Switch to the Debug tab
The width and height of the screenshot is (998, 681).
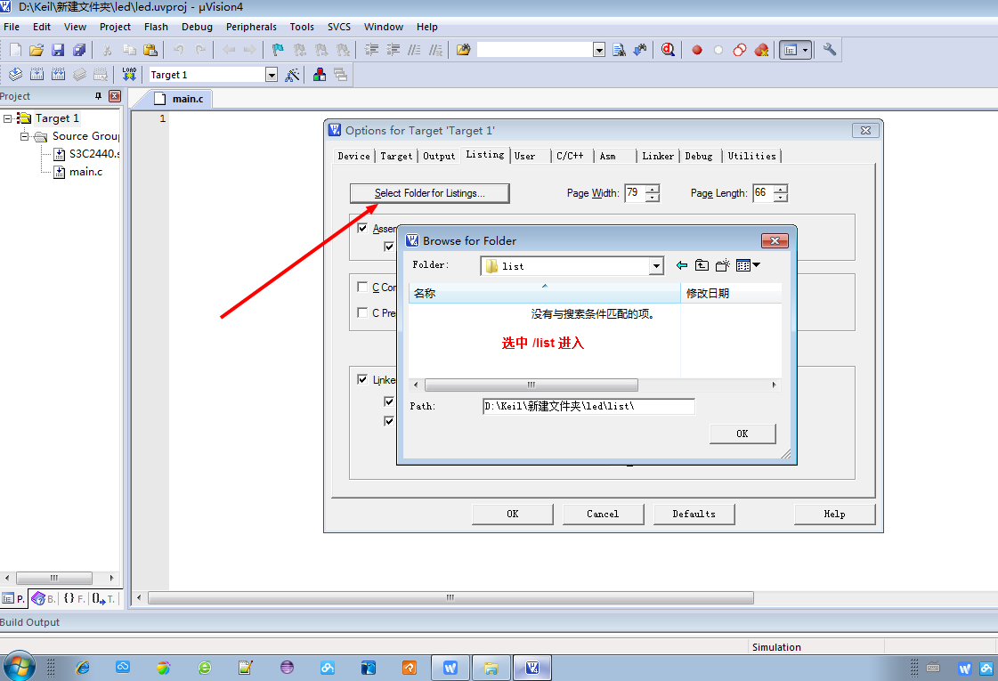click(699, 156)
